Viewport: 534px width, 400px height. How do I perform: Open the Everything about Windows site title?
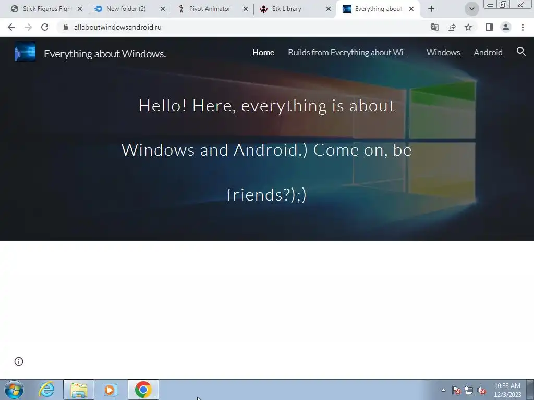pyautogui.click(x=105, y=54)
